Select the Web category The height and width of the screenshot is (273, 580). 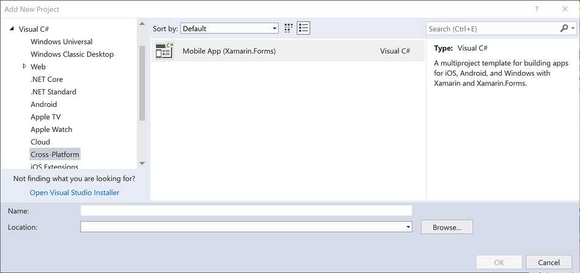point(38,67)
